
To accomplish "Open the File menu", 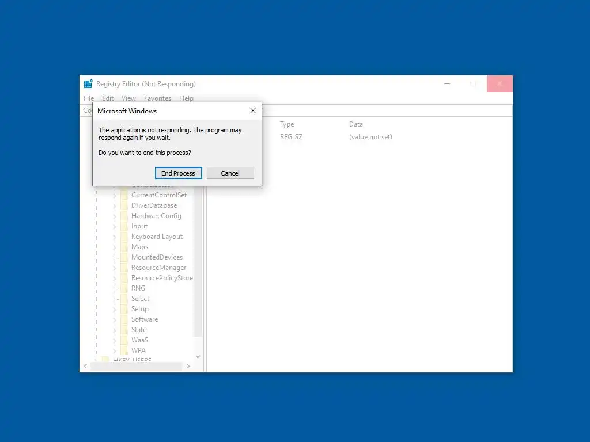I will (x=89, y=98).
